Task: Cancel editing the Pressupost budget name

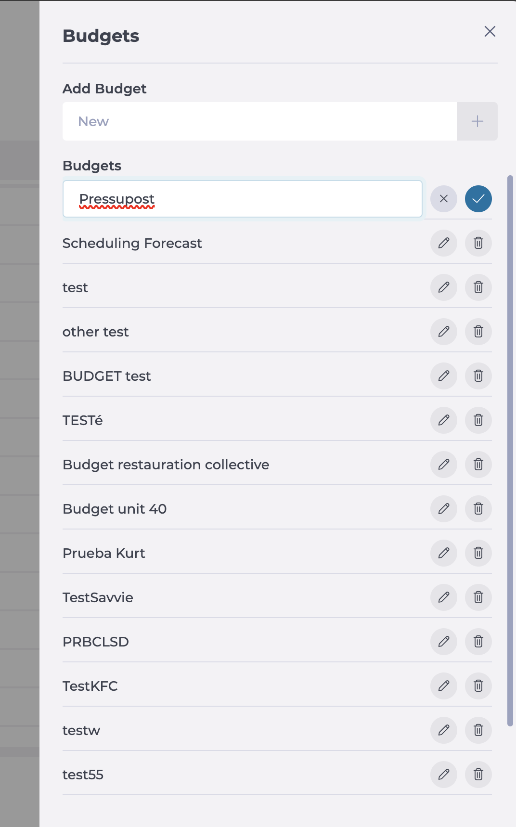Action: coord(443,199)
